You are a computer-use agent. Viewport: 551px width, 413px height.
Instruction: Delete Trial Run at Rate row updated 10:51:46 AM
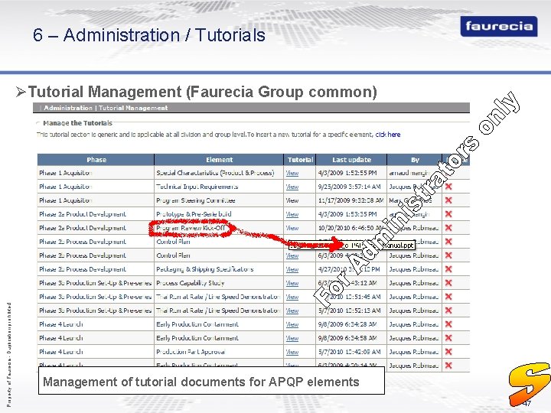tap(448, 297)
